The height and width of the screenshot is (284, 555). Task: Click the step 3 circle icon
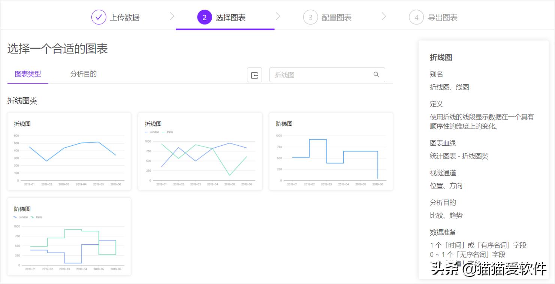coord(310,17)
